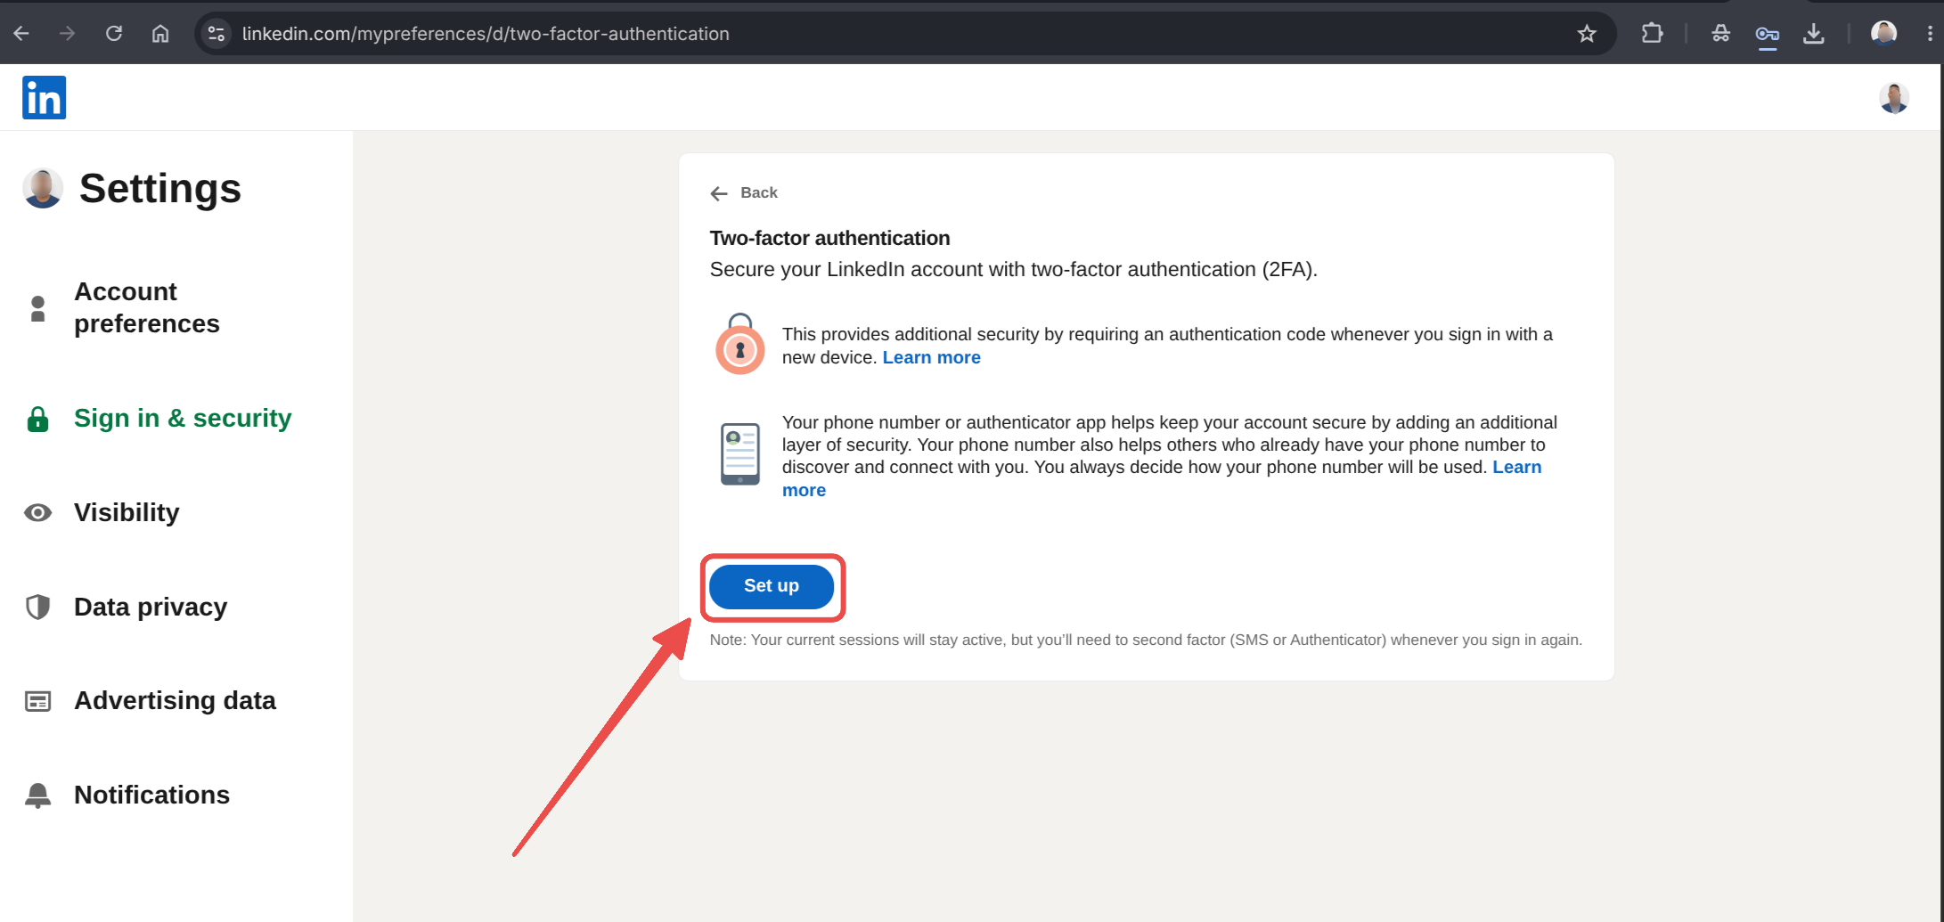The height and width of the screenshot is (922, 1944).
Task: Click the orange padlock illustration
Action: click(739, 344)
